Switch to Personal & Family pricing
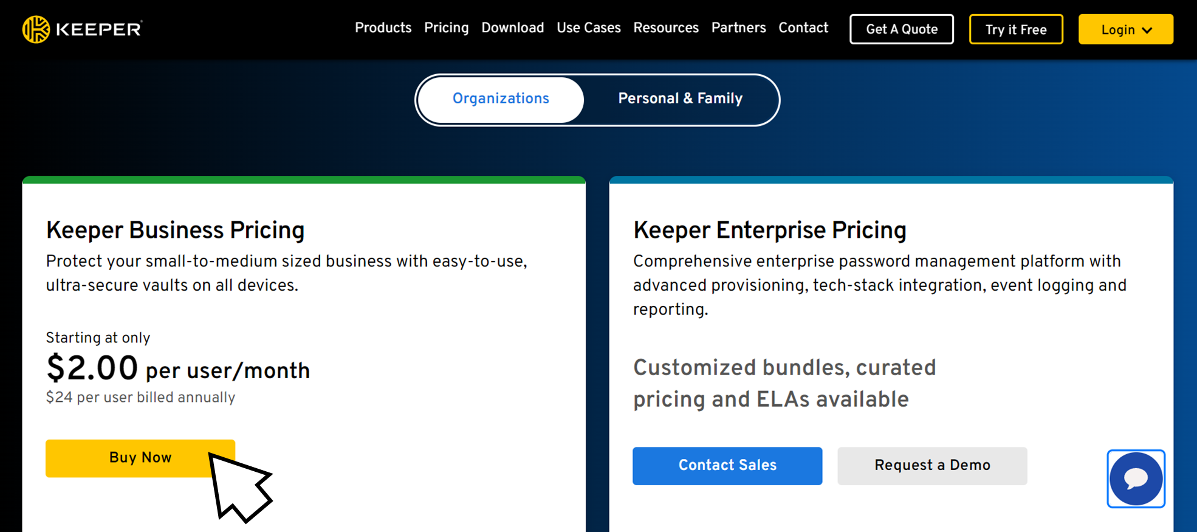 pyautogui.click(x=681, y=99)
